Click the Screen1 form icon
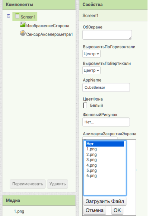This screenshot has width=148, height=216. [17, 16]
